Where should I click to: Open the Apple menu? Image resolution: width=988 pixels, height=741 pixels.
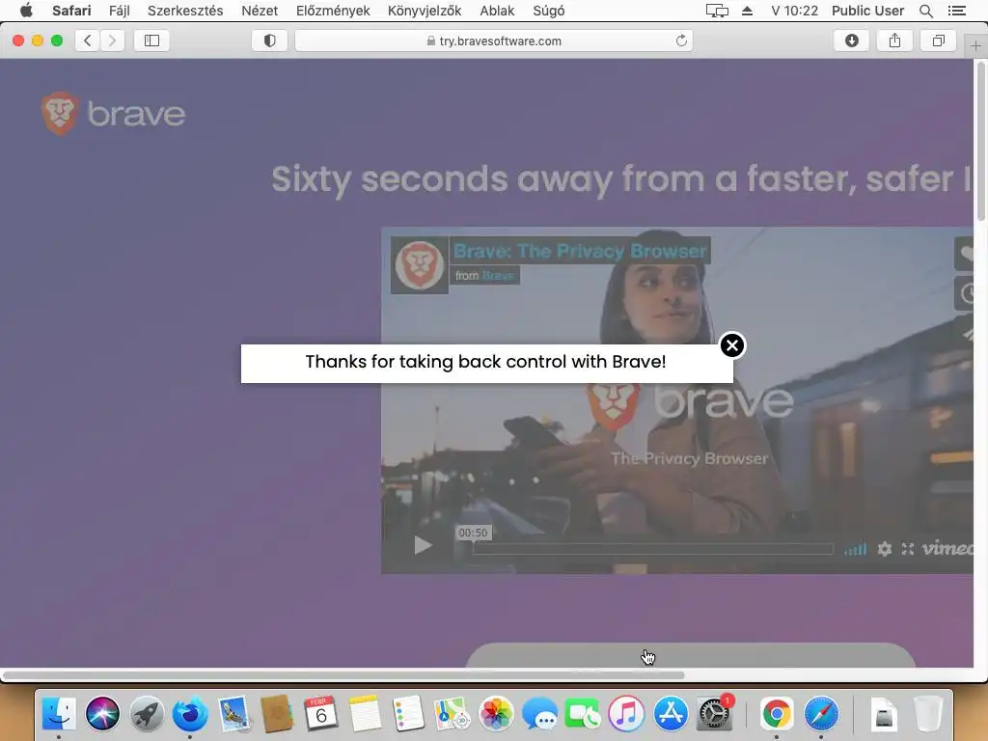coord(26,11)
